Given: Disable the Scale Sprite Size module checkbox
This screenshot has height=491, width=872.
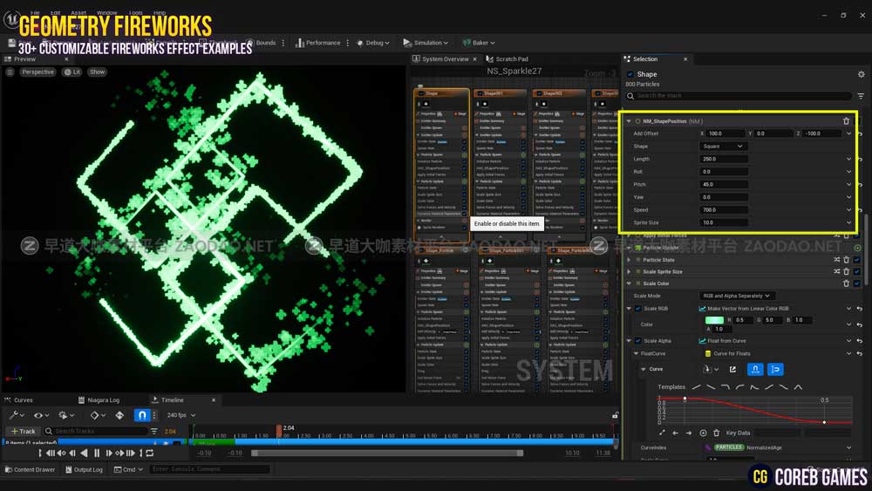Looking at the screenshot, I should pyautogui.click(x=857, y=271).
